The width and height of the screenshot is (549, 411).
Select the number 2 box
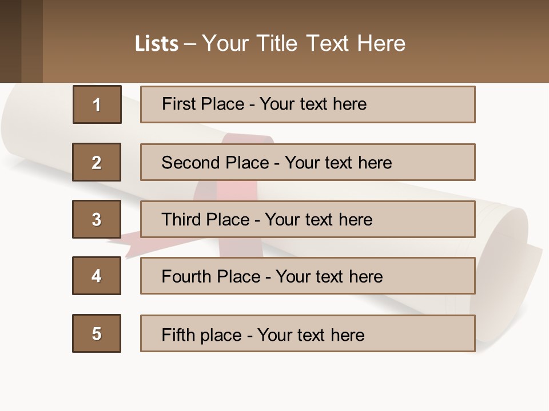97,162
